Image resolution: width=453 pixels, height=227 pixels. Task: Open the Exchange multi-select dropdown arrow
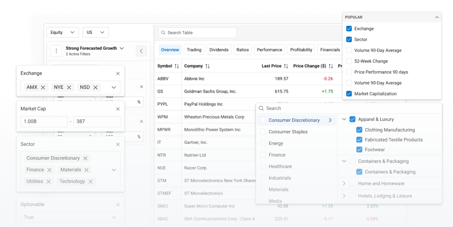click(114, 87)
